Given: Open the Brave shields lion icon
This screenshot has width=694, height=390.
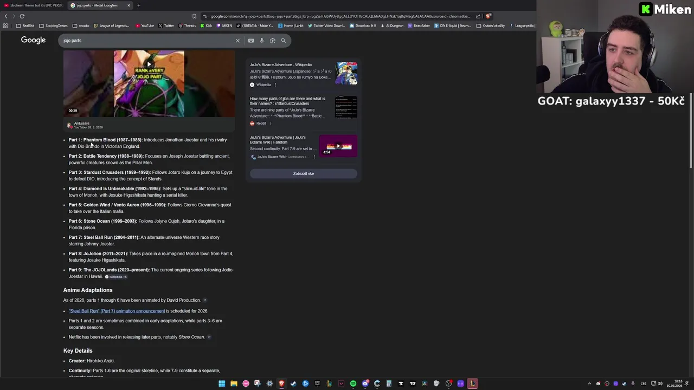Looking at the screenshot, I should [x=489, y=16].
